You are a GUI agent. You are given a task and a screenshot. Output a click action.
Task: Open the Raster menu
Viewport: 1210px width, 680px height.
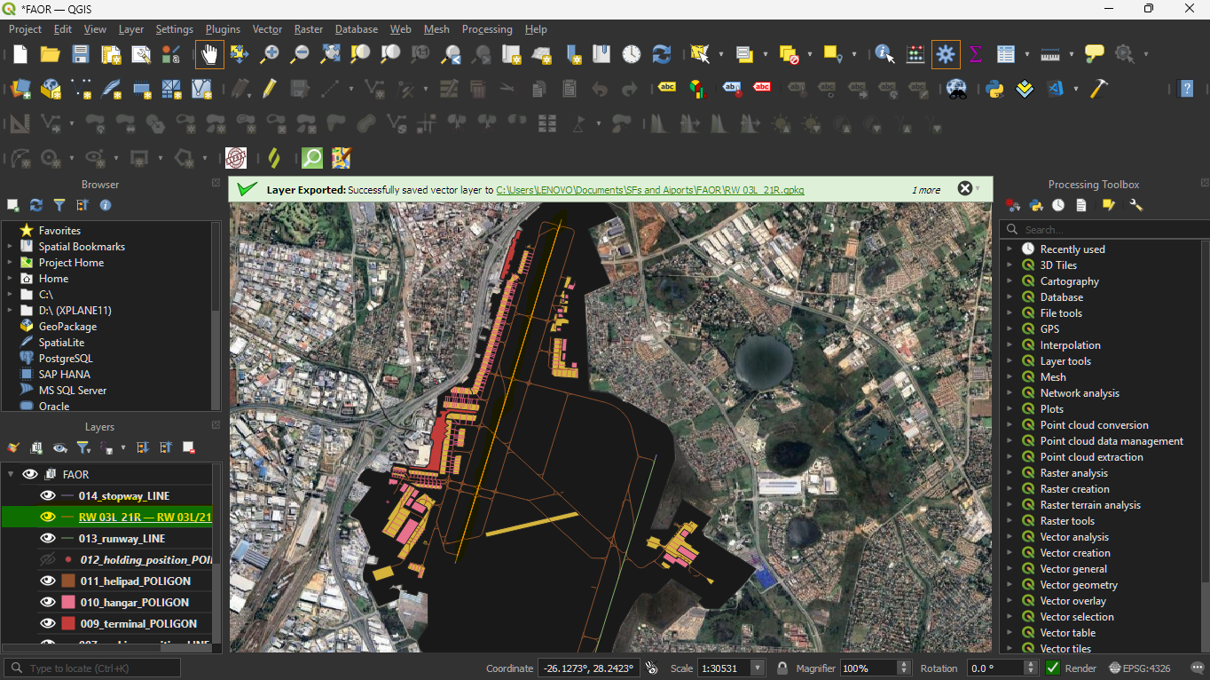click(309, 29)
